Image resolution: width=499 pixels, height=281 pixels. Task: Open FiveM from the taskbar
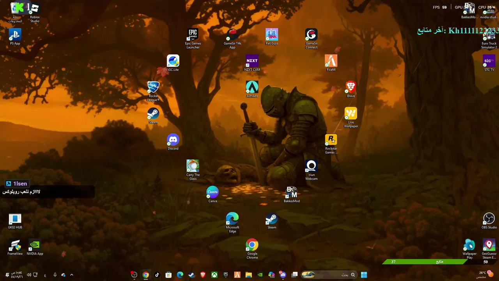(237, 275)
